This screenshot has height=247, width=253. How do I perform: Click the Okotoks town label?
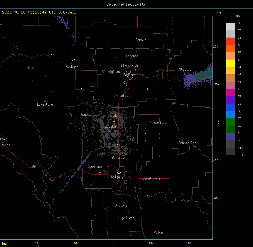(x=121, y=205)
